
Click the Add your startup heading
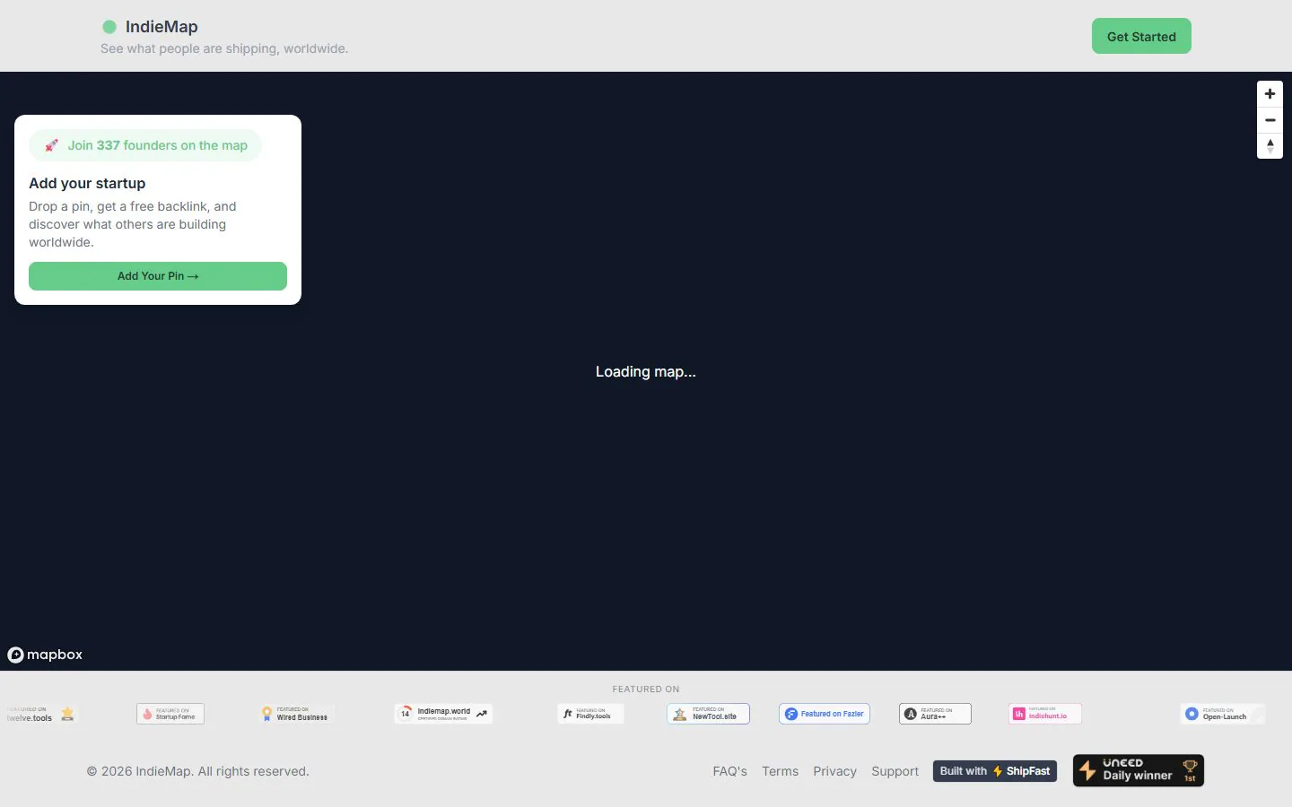87,183
